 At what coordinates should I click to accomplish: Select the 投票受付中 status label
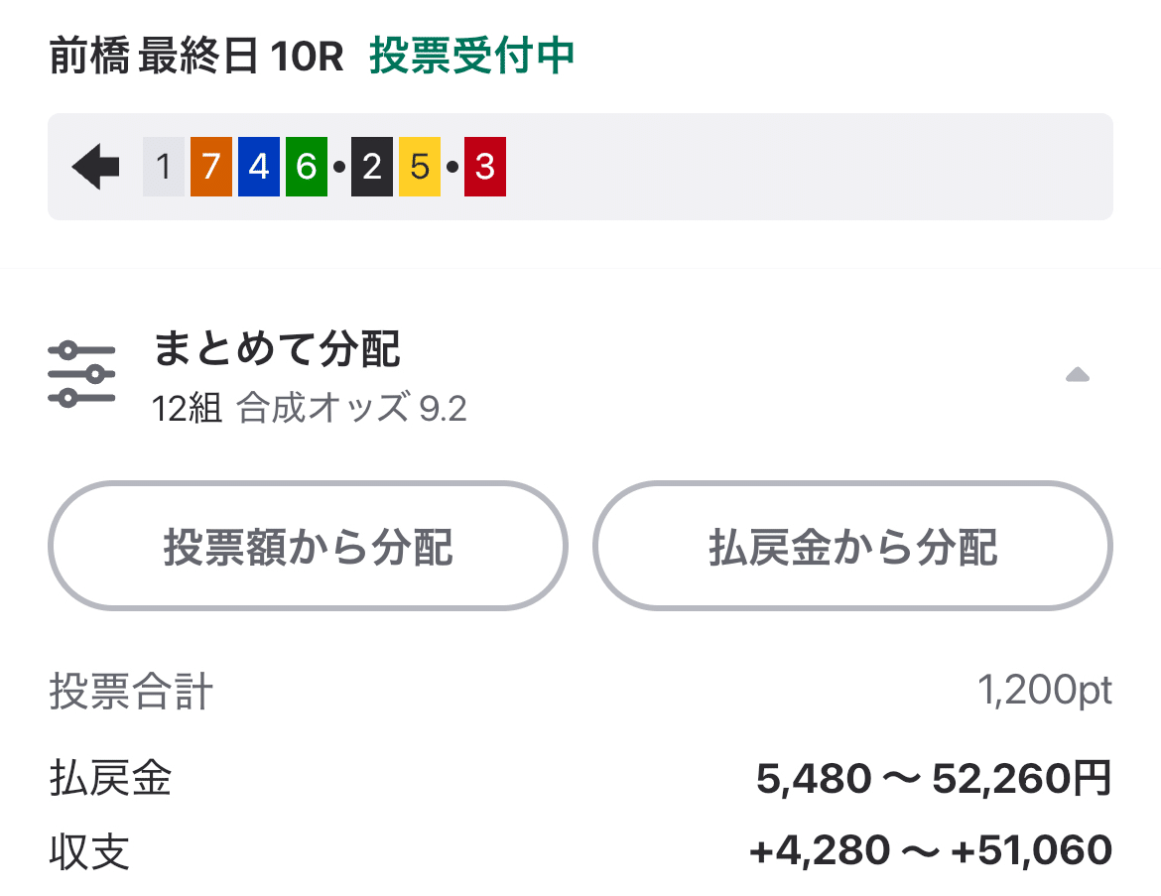[x=469, y=58]
